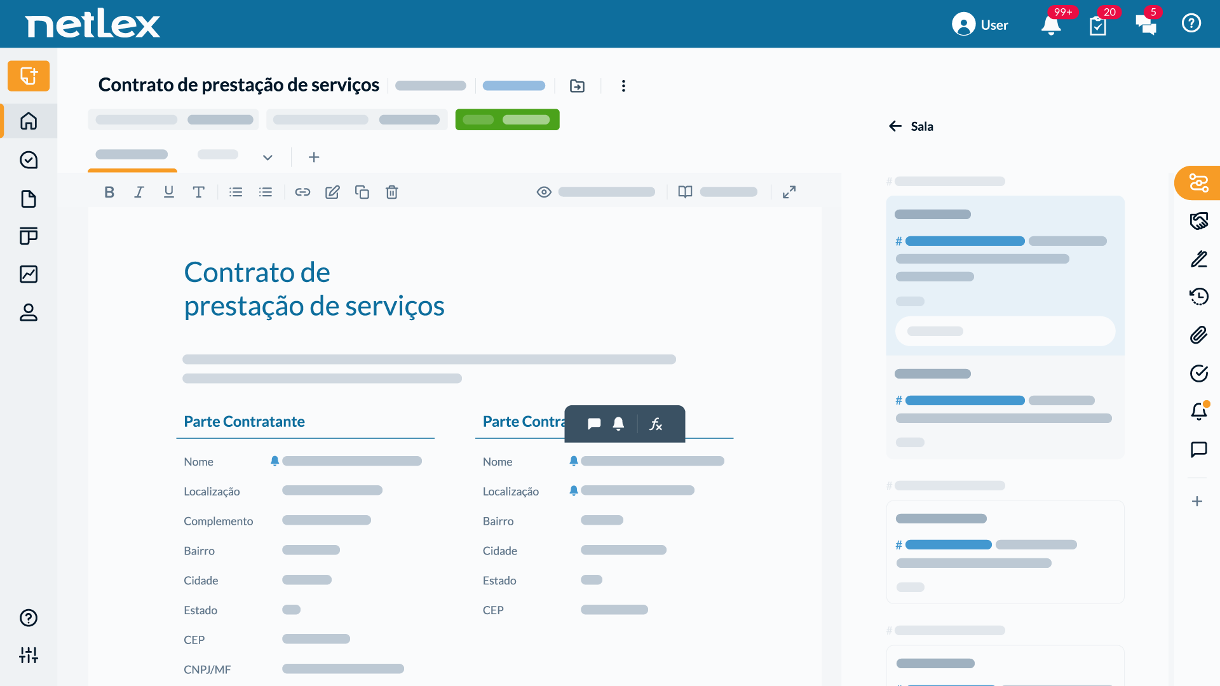Expand editor to fullscreen

[789, 192]
